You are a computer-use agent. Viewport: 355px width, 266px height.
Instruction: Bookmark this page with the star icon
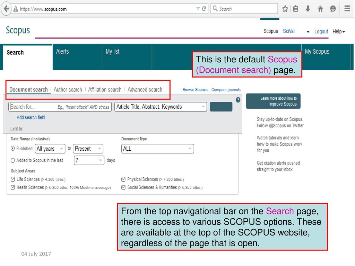(285, 9)
